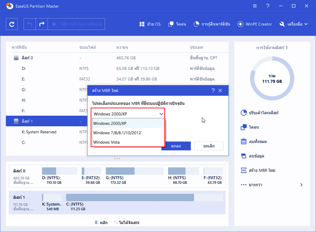Click the EaseUS Partition Master logo
Viewport: 316px width, 232px height.
point(9,6)
